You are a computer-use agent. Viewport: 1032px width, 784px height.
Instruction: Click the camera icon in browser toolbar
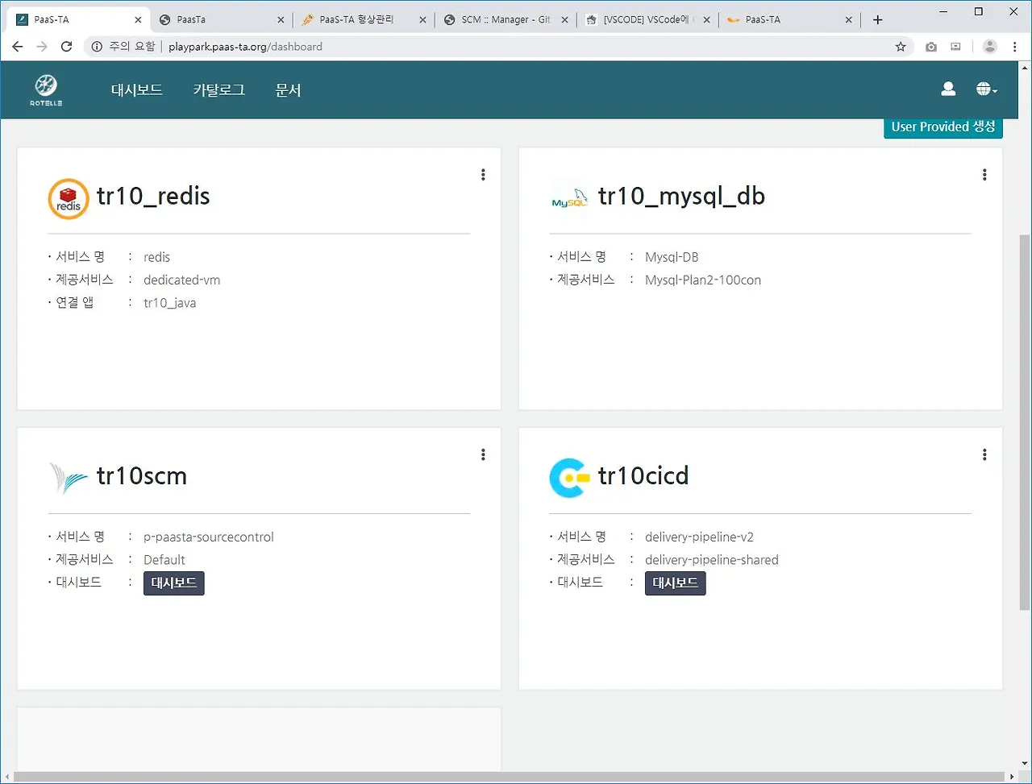click(931, 47)
